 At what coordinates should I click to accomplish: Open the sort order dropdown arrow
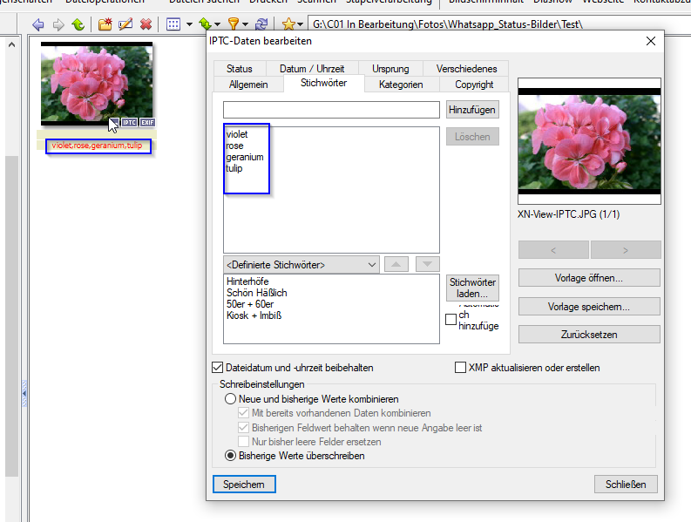coord(217,24)
